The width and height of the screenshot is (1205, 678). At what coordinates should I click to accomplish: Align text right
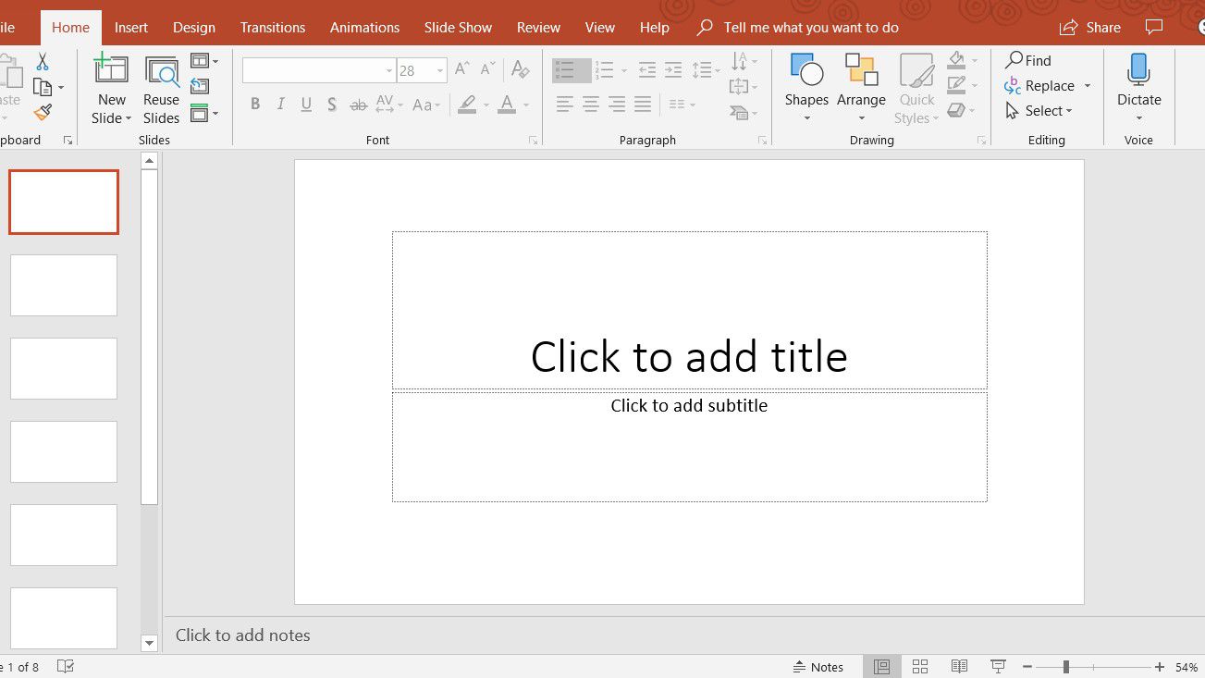click(x=617, y=105)
